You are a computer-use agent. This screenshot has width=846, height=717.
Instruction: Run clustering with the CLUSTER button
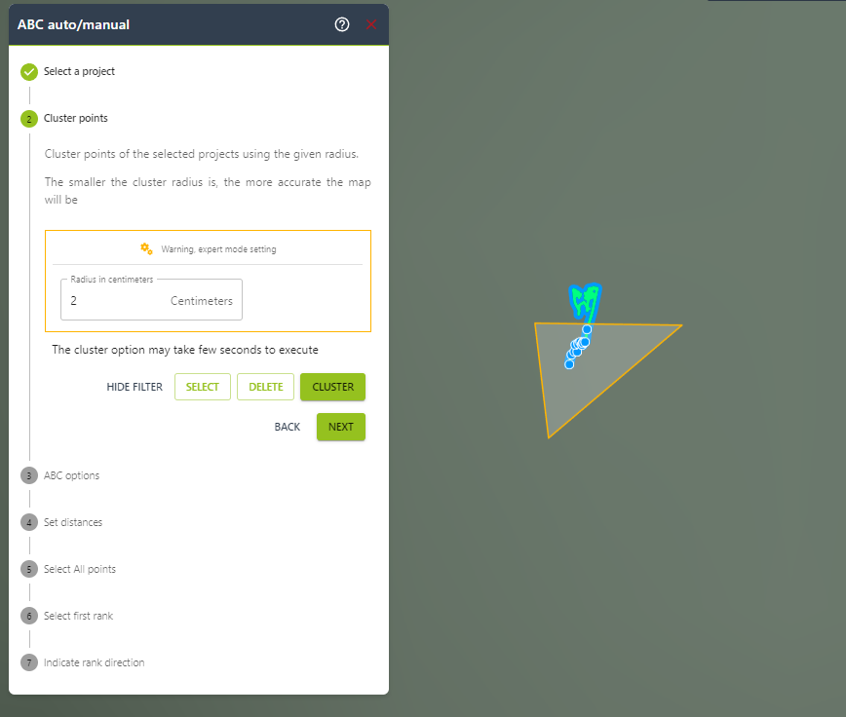click(332, 387)
